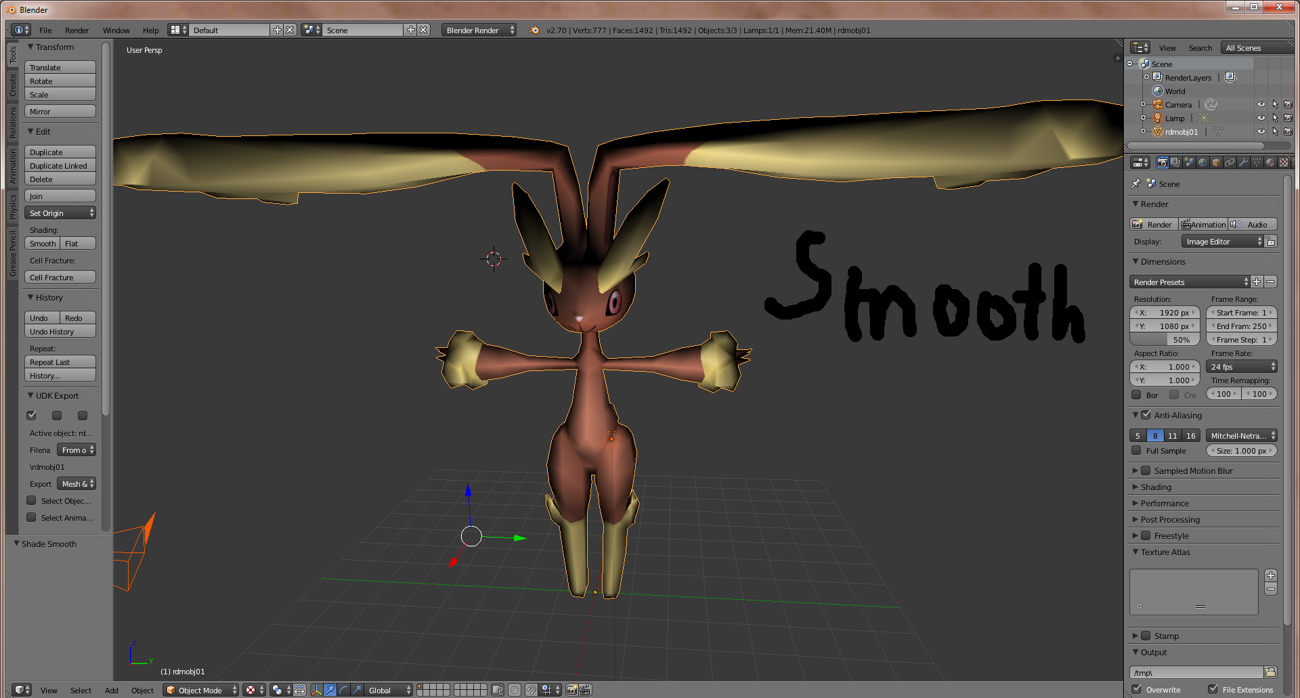Click the Properties editor type icon
The width and height of the screenshot is (1300, 698).
1141,162
